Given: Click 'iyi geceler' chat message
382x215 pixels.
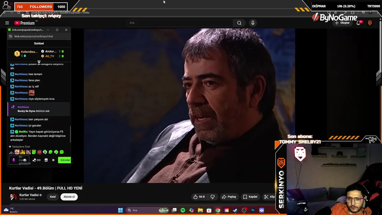Looking at the screenshot, I should [x=35, y=126].
